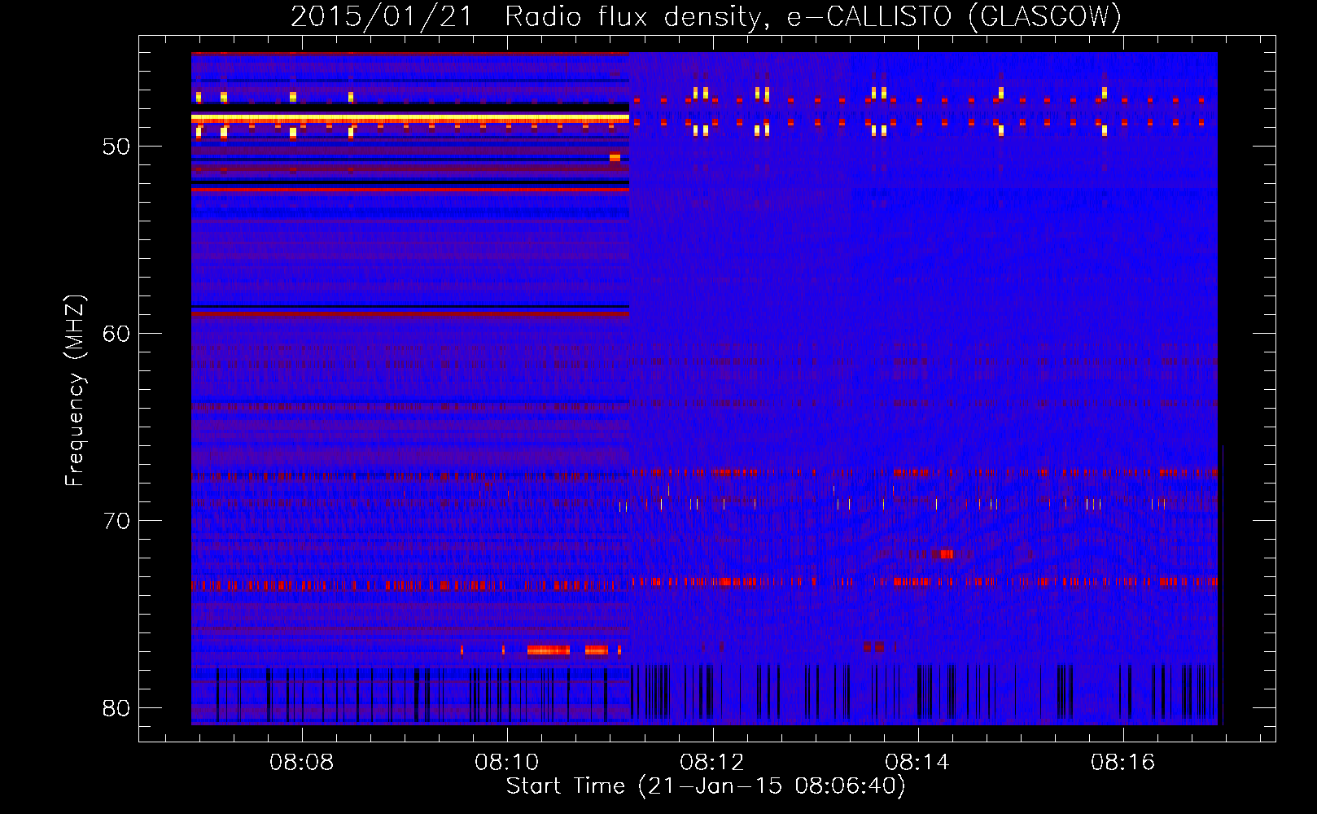The width and height of the screenshot is (1317, 814).
Task: Click the Frequency (MHZ) axis label
Action: coord(74,391)
